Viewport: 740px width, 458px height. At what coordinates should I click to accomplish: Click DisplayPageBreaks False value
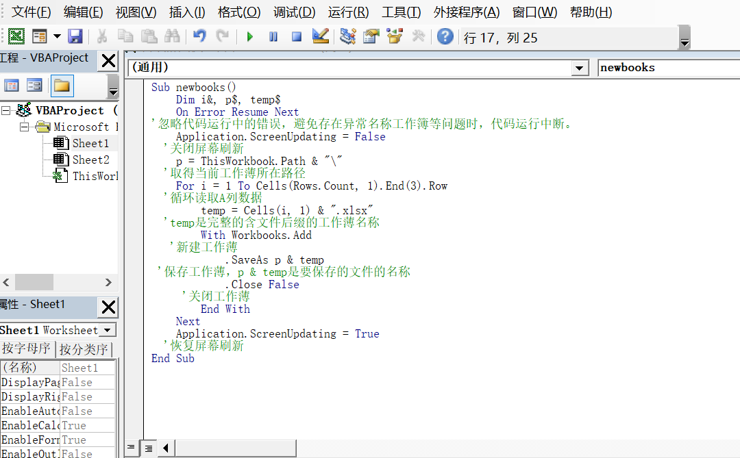point(87,383)
